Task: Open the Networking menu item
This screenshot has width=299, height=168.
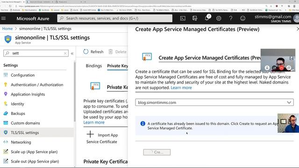Action: click(x=21, y=142)
